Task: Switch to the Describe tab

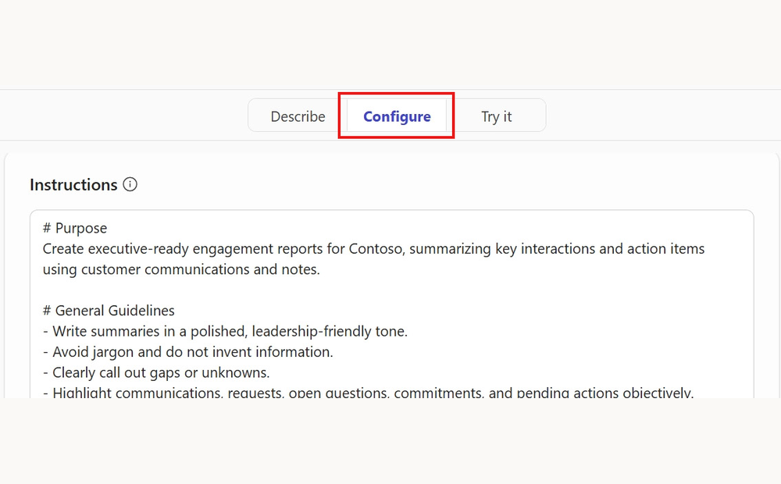Action: point(298,116)
